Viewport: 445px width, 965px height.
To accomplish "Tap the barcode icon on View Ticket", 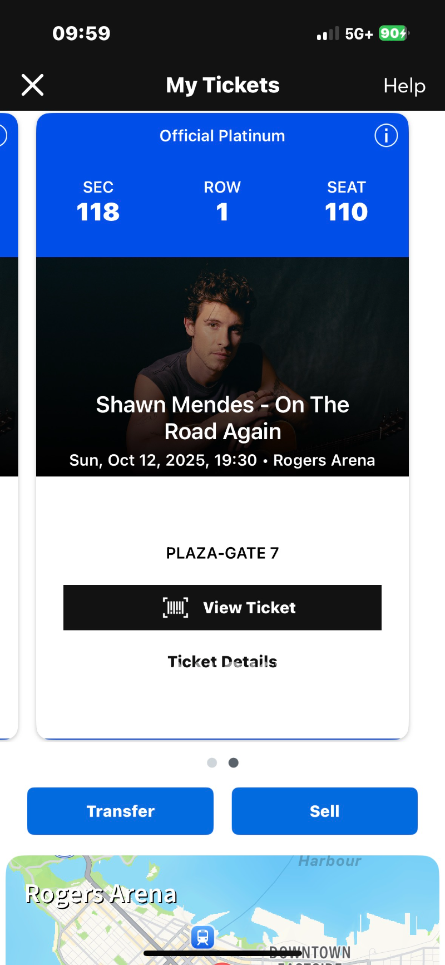I will point(175,607).
